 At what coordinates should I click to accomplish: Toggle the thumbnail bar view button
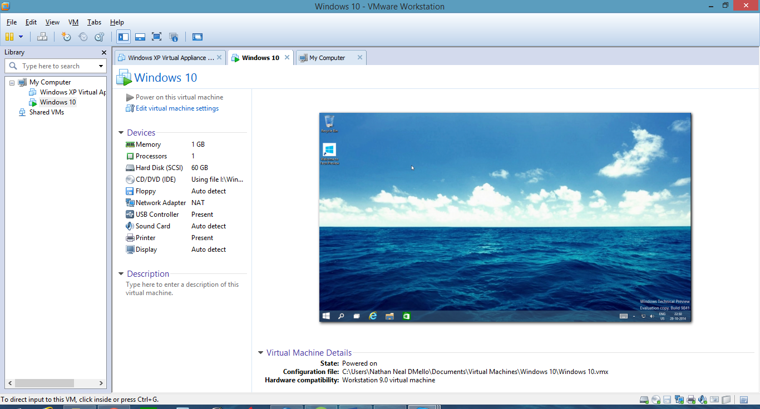pyautogui.click(x=140, y=37)
